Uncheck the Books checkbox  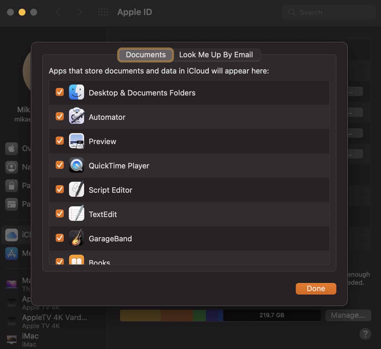click(60, 261)
